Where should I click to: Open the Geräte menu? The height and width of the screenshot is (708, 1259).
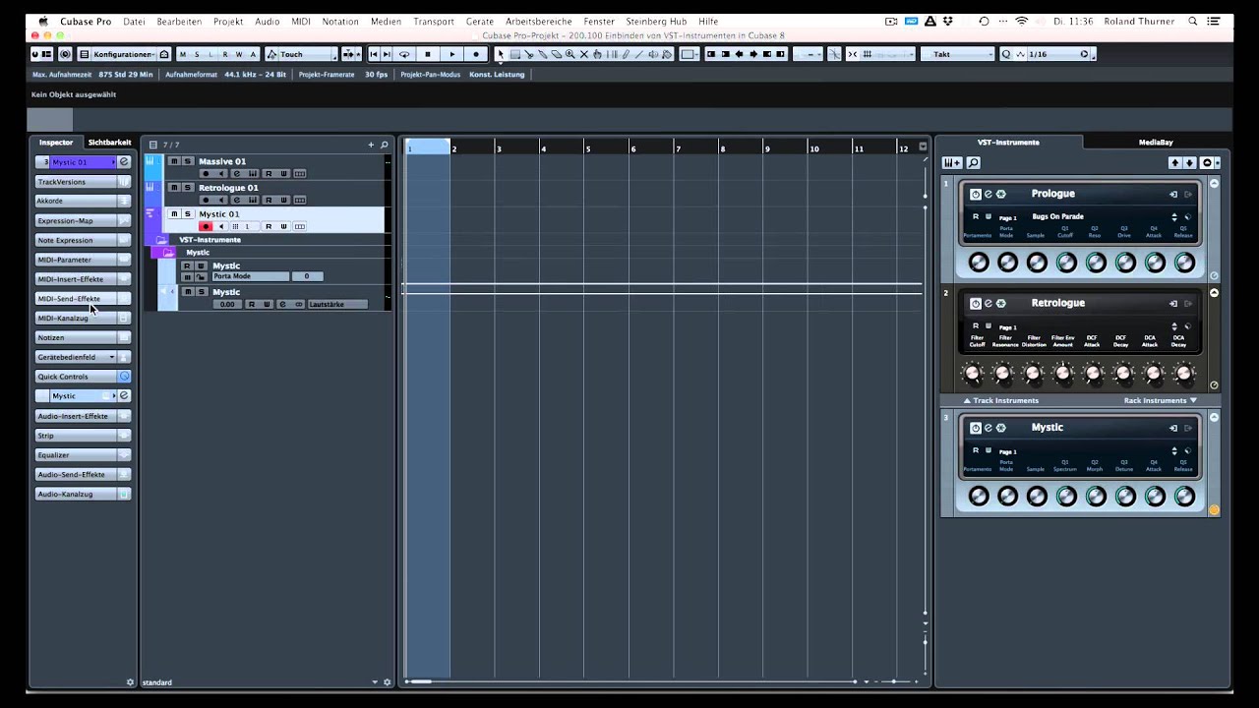coord(480,21)
